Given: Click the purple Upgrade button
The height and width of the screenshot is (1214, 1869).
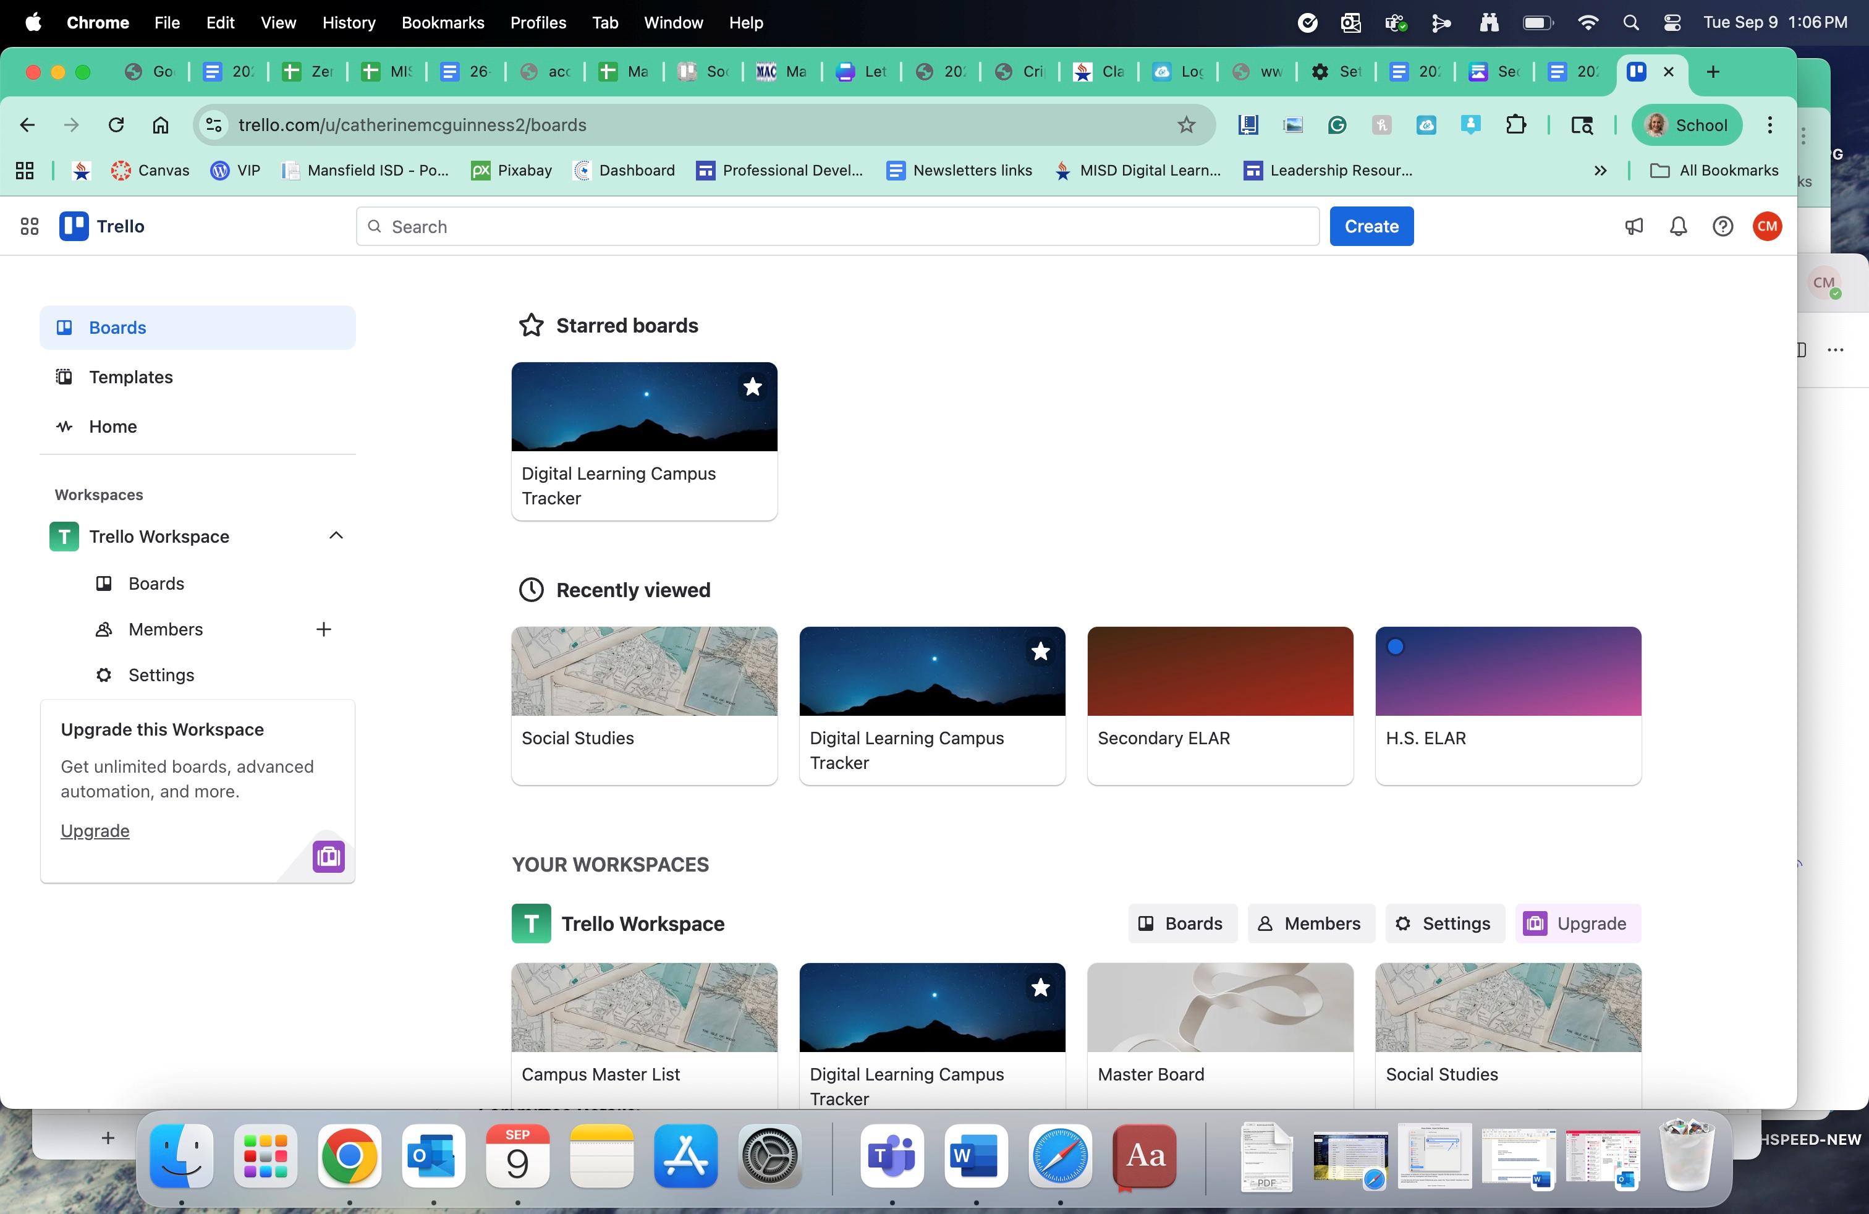Looking at the screenshot, I should [1578, 923].
